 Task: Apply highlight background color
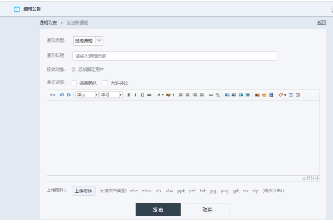tap(169, 95)
